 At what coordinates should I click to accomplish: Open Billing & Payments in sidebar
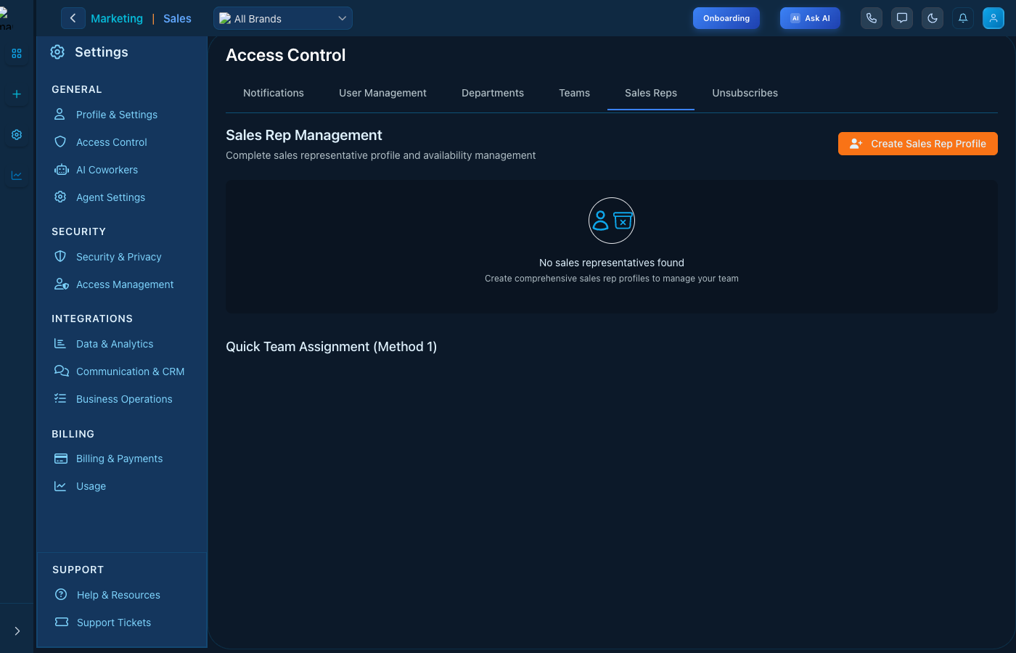pyautogui.click(x=119, y=459)
